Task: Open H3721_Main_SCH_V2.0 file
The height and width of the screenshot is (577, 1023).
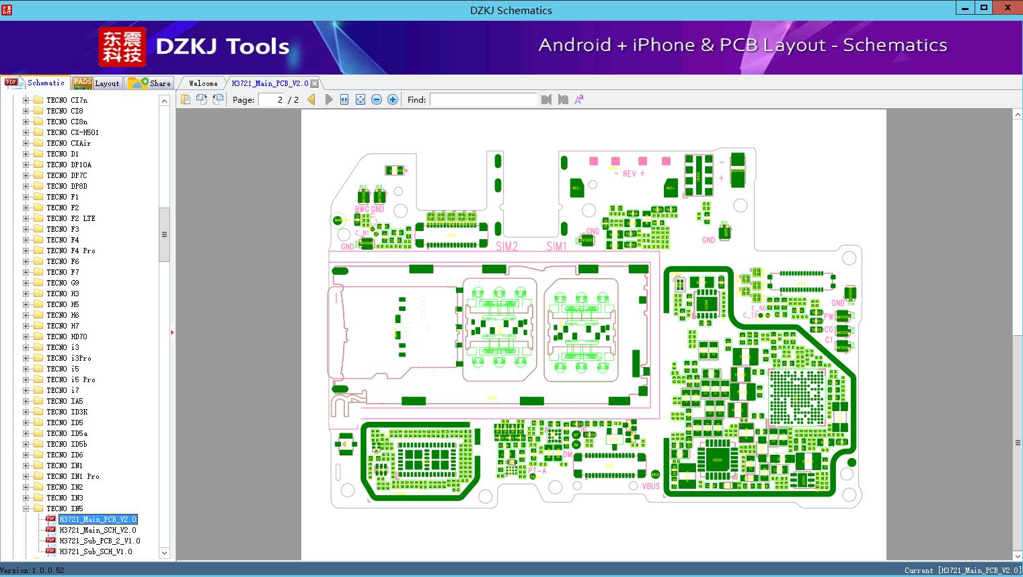Action: pos(98,530)
